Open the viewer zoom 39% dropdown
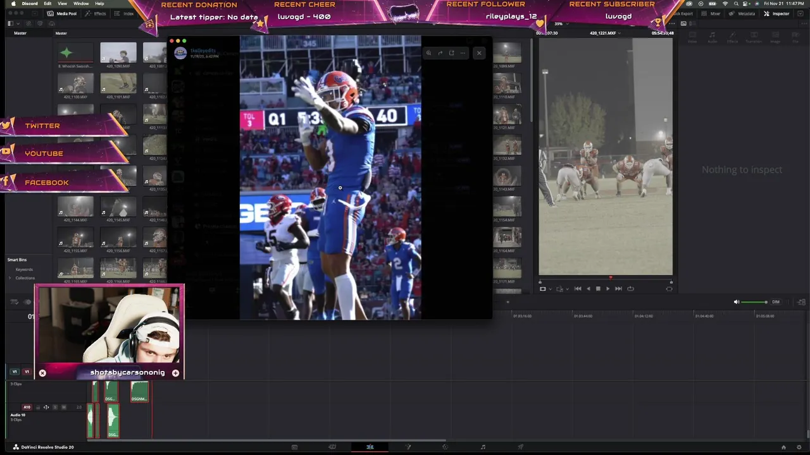Viewport: 810px width, 455px height. coord(560,23)
